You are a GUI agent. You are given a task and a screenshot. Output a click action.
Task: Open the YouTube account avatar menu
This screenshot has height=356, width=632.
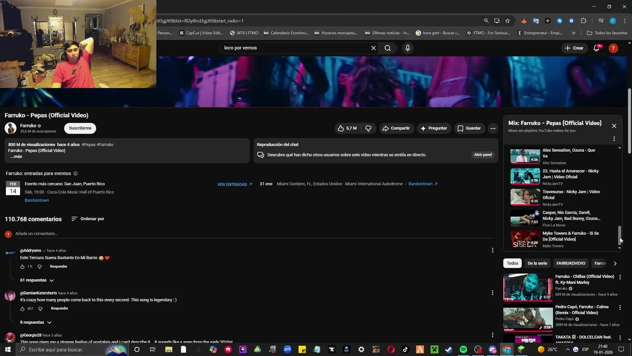click(613, 48)
